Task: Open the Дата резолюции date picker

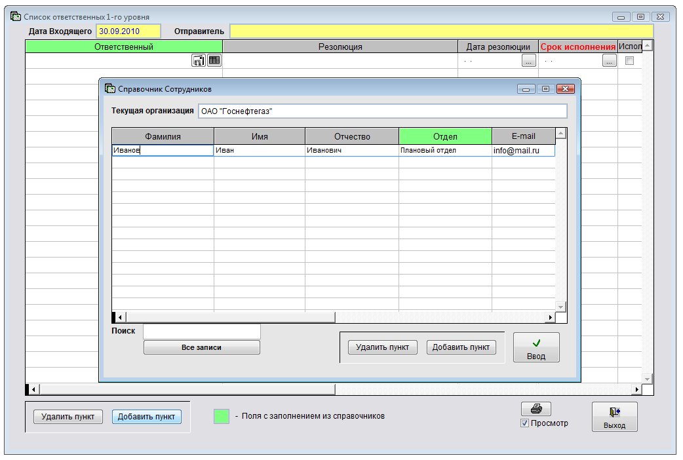Action: 528,61
